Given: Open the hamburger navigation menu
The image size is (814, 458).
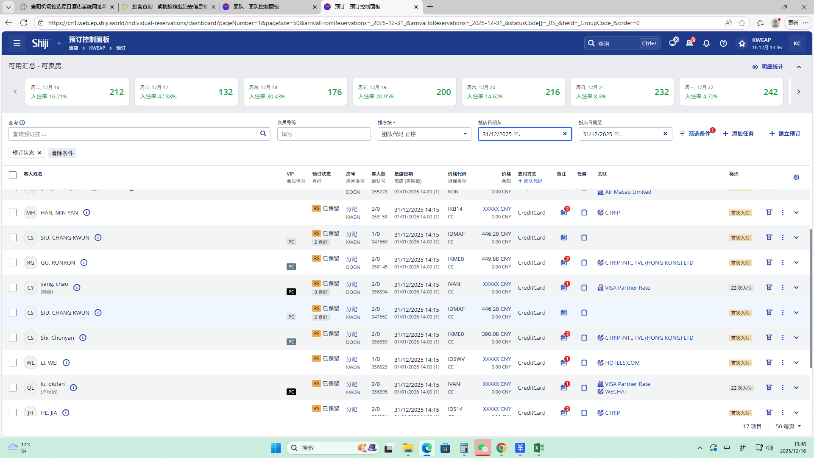Looking at the screenshot, I should [17, 43].
